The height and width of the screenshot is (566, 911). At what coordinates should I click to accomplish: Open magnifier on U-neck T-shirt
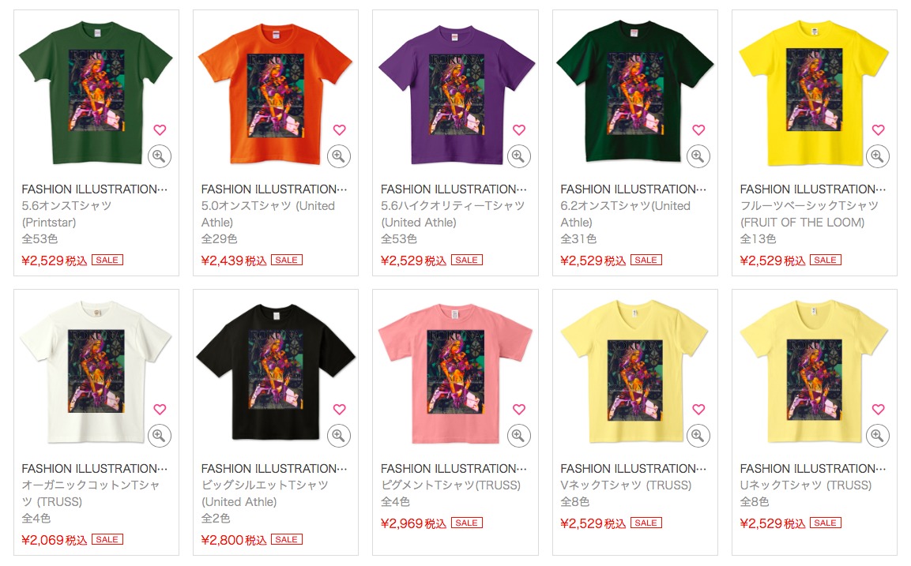877,436
